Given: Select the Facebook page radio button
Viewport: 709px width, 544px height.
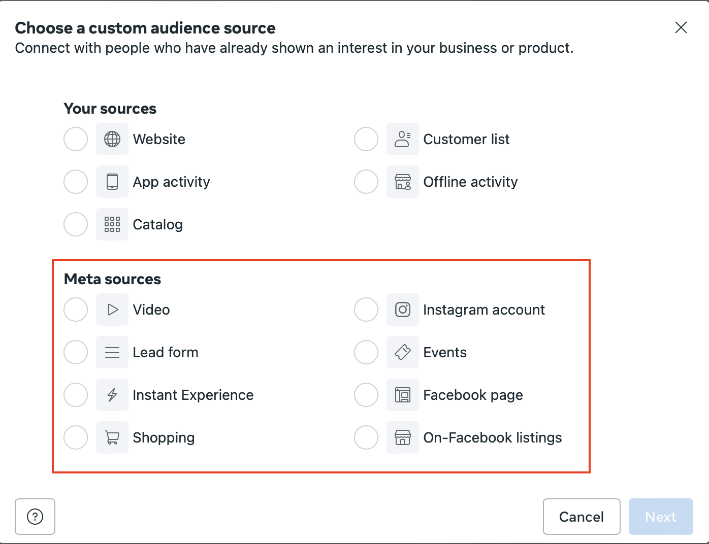Looking at the screenshot, I should click(x=366, y=395).
